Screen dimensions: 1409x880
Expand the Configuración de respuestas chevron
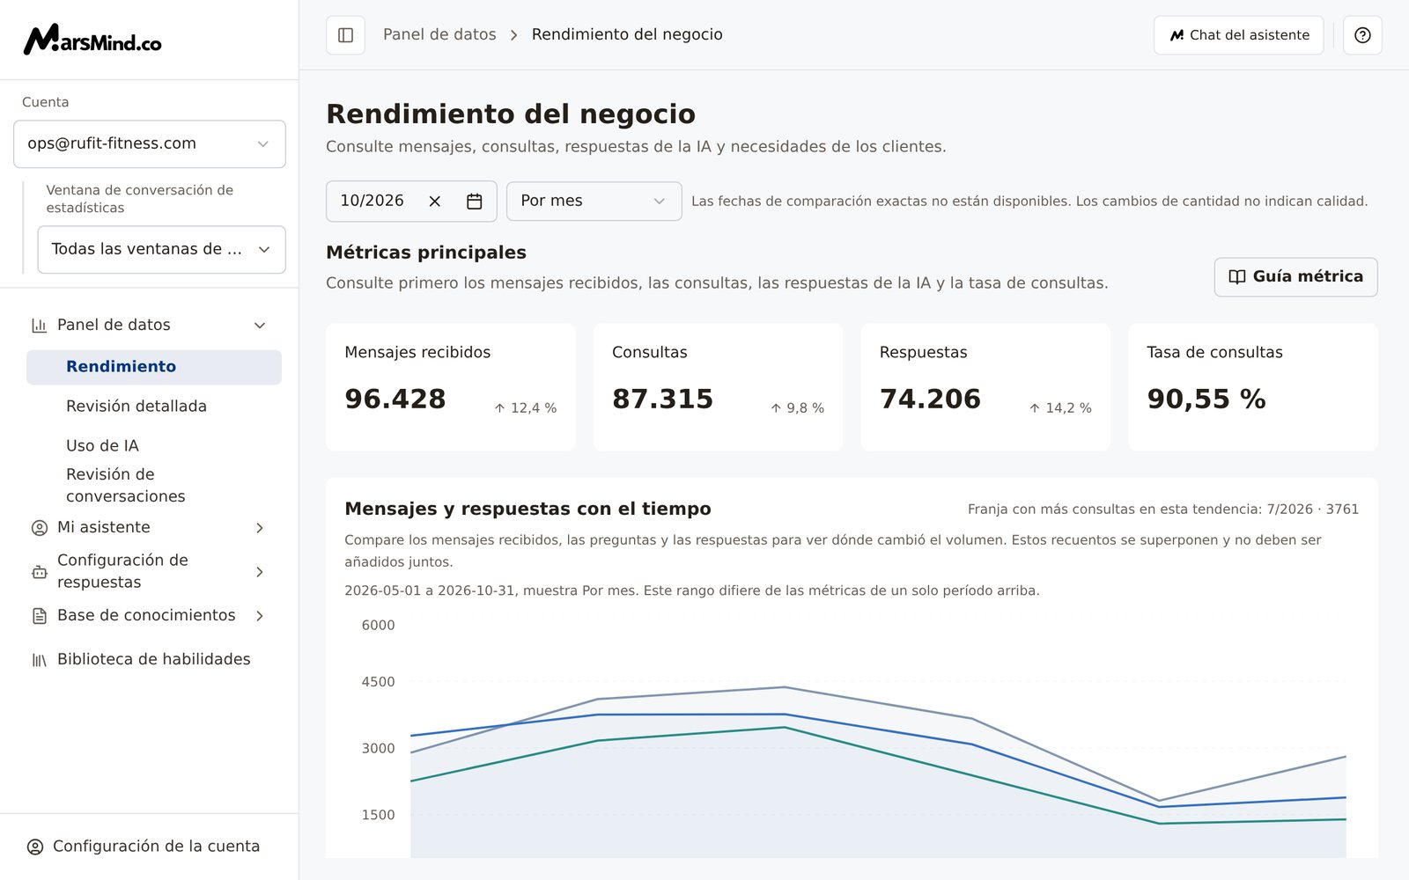[x=260, y=572]
